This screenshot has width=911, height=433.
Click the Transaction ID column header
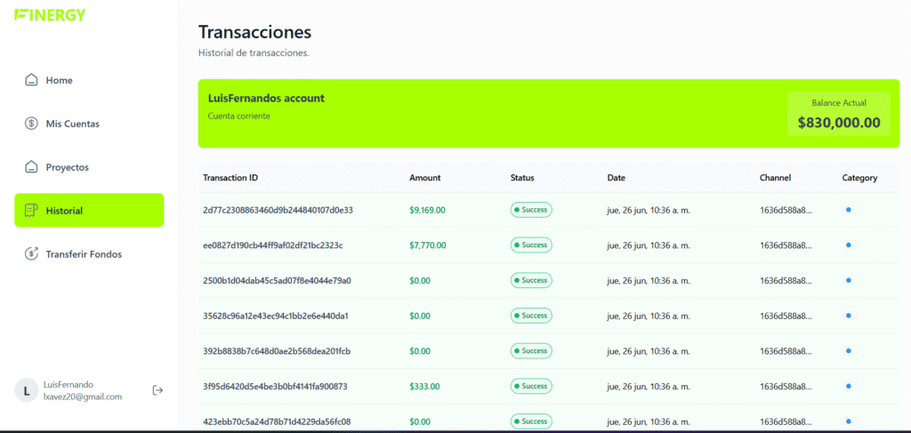(230, 178)
